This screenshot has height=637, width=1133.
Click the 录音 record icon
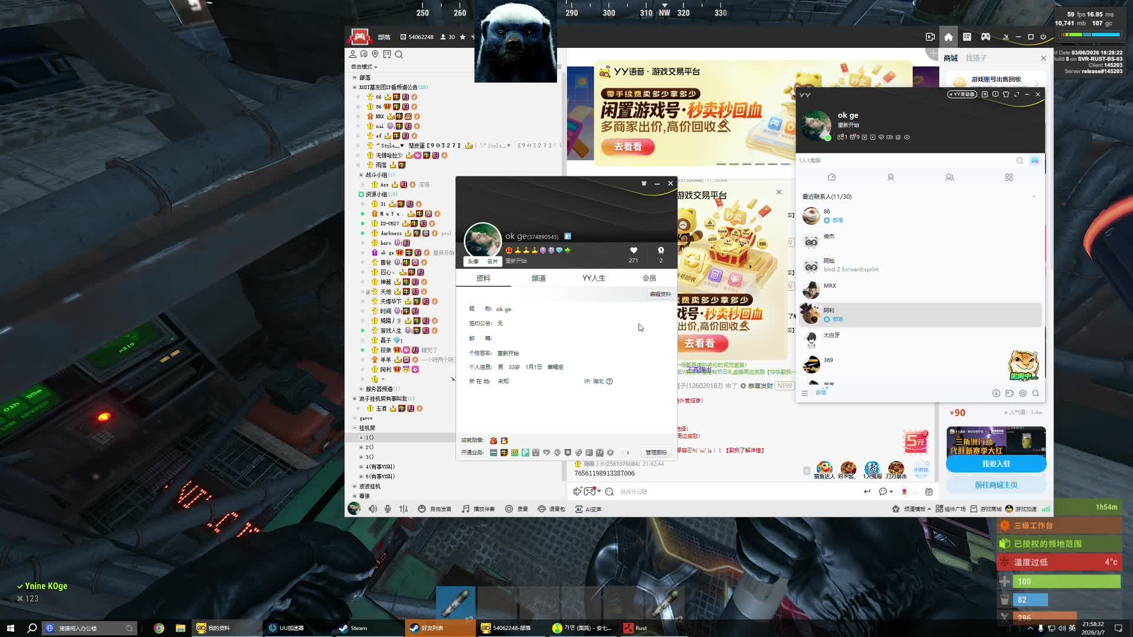(509, 509)
